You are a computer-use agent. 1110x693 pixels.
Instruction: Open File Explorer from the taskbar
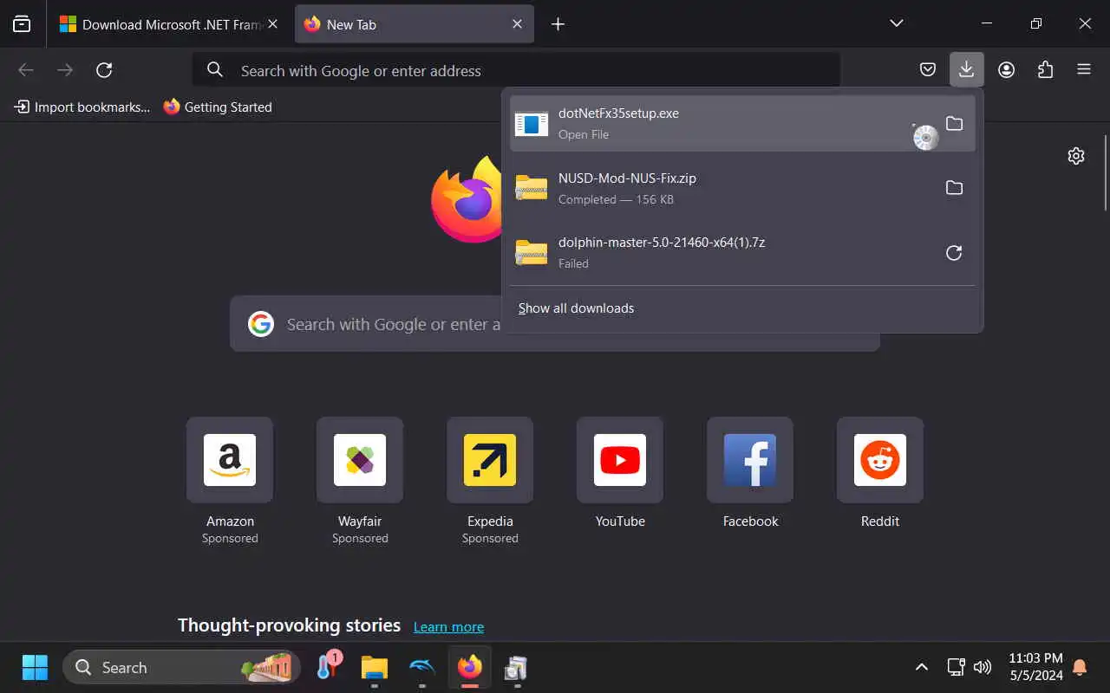click(x=375, y=667)
